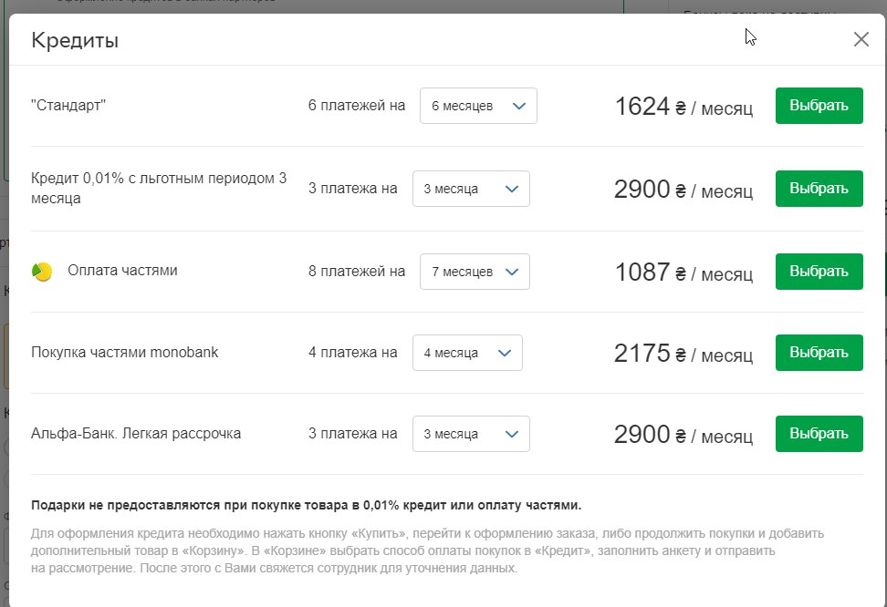
Task: Close the Кредиты dialog with the X icon
Action: (x=861, y=39)
